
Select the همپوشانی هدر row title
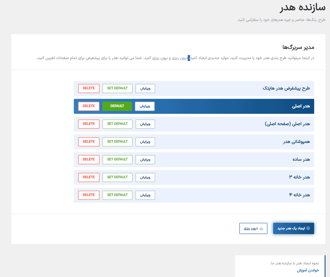tap(297, 142)
